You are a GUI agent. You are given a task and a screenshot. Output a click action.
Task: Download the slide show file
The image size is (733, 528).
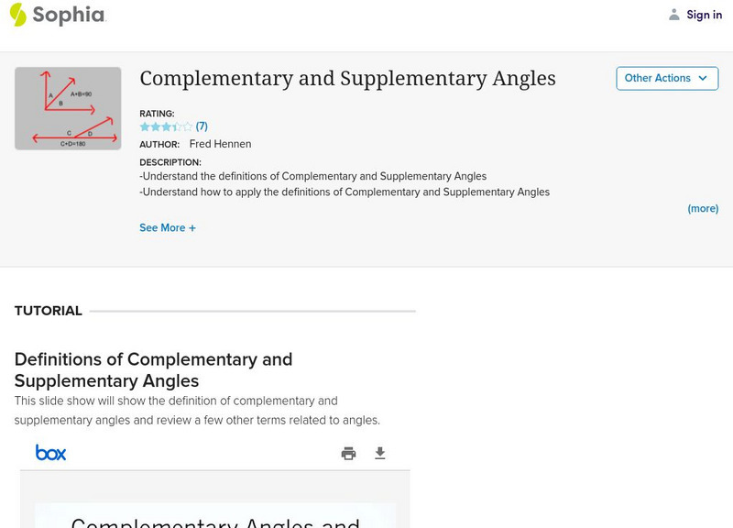(x=380, y=453)
